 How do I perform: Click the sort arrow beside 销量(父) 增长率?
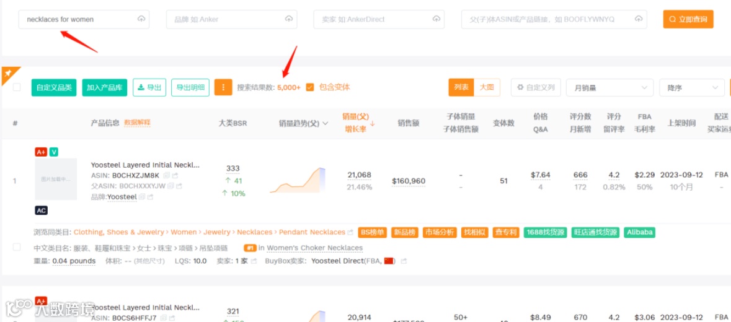373,123
